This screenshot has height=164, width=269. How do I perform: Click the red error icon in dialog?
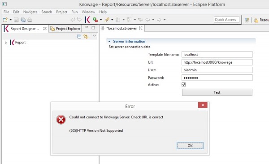click(61, 120)
